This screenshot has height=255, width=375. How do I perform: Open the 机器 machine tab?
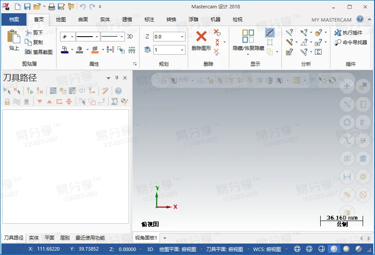click(x=216, y=19)
